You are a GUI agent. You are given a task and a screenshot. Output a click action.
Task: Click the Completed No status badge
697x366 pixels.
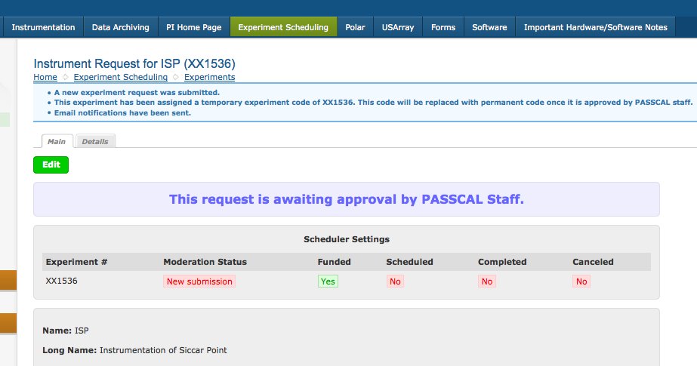[x=486, y=281]
